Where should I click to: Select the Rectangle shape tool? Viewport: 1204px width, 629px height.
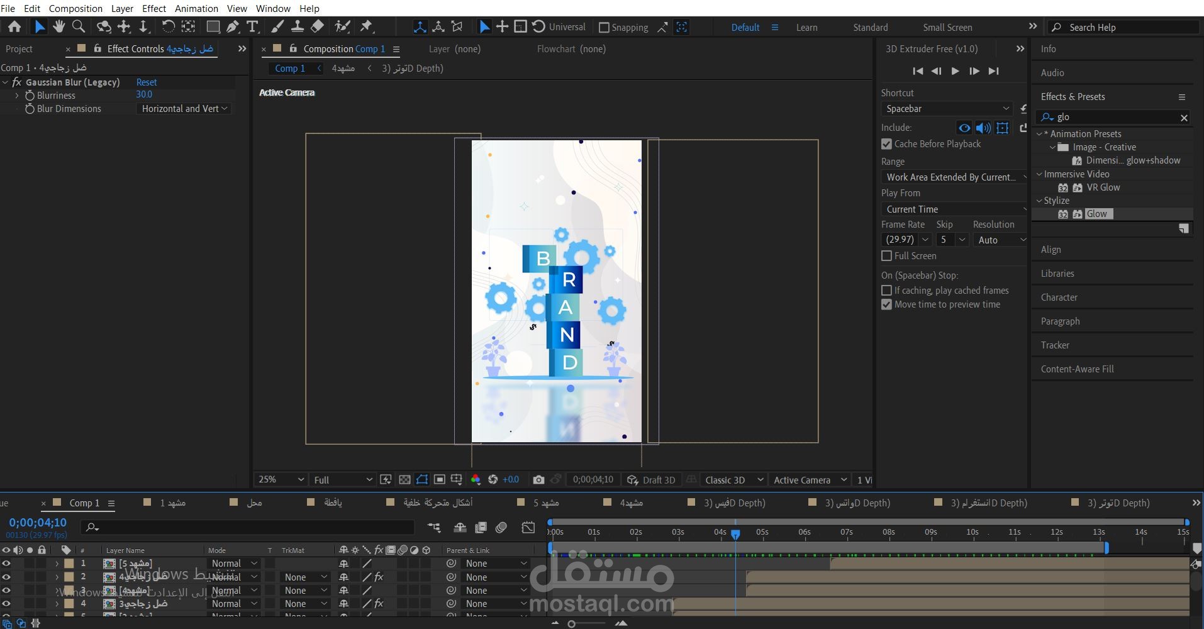coord(213,26)
